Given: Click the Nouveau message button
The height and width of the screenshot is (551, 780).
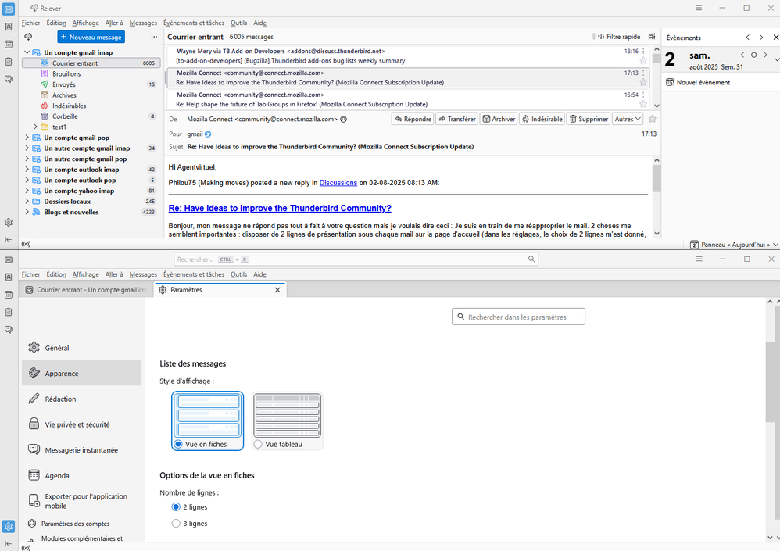Looking at the screenshot, I should point(91,37).
